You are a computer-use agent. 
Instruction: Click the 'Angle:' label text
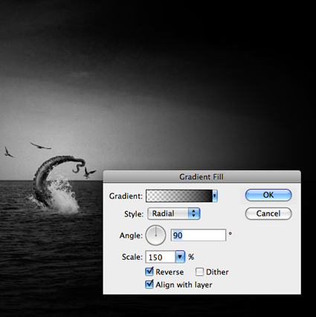(131, 235)
